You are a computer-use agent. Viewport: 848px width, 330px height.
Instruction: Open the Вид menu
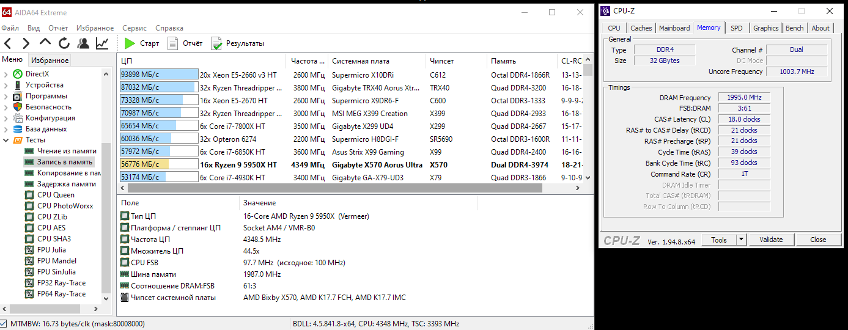pyautogui.click(x=34, y=28)
